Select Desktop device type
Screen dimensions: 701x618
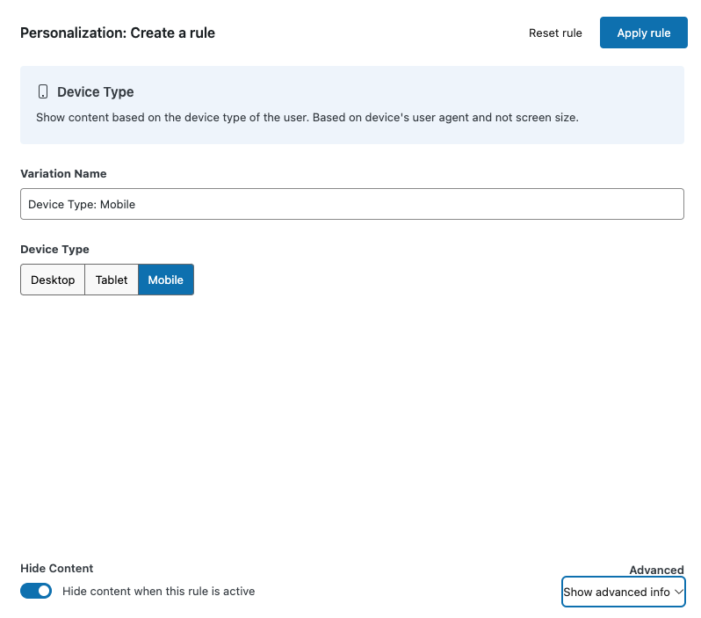(53, 280)
